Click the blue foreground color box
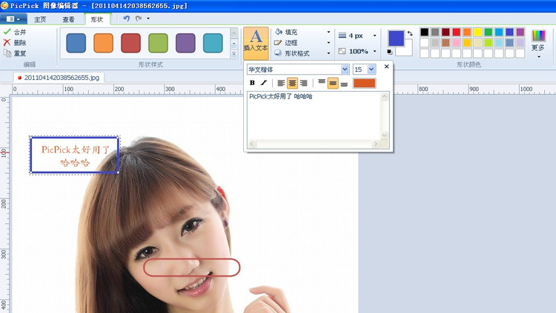 396,38
